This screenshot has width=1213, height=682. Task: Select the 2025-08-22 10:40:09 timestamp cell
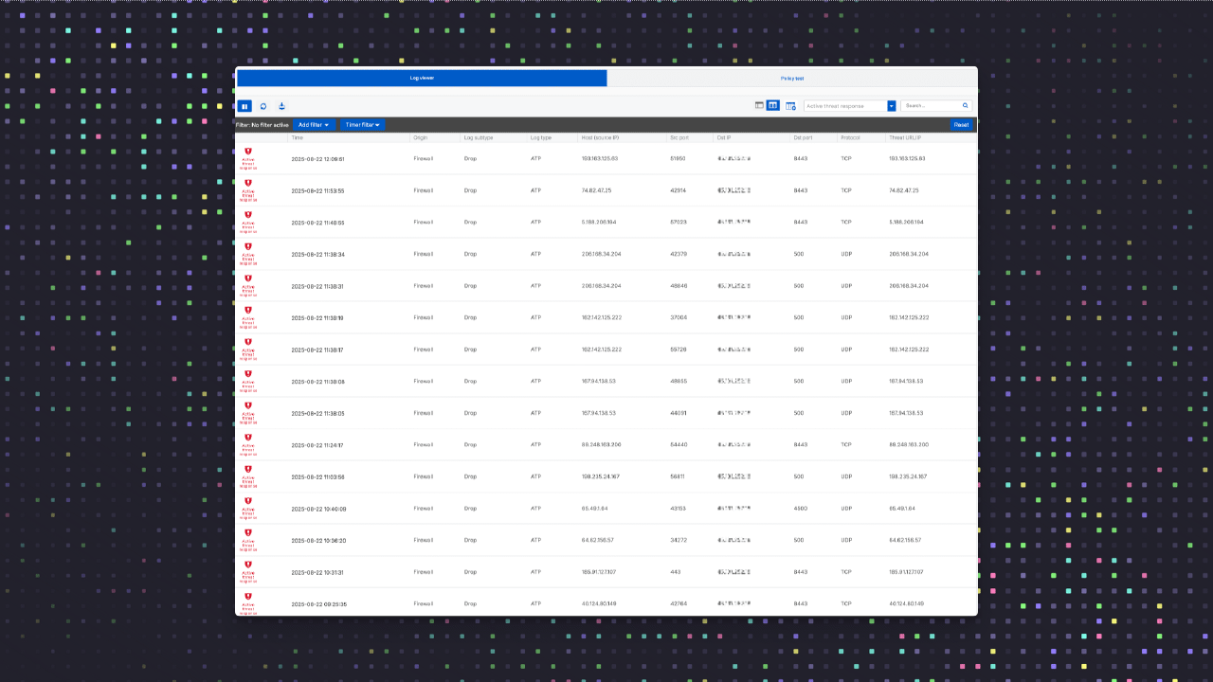(x=317, y=509)
